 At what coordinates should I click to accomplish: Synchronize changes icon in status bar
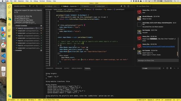tap(18, 100)
